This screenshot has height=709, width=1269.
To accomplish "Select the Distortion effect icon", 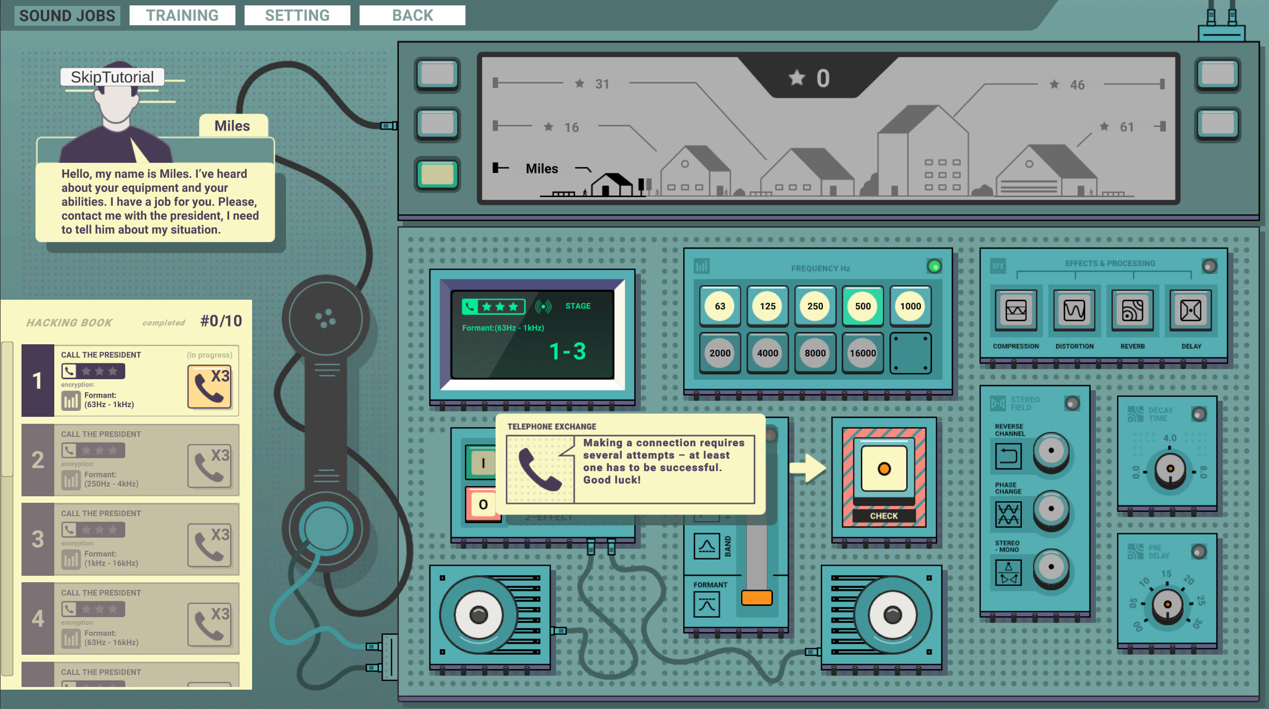I will point(1074,310).
